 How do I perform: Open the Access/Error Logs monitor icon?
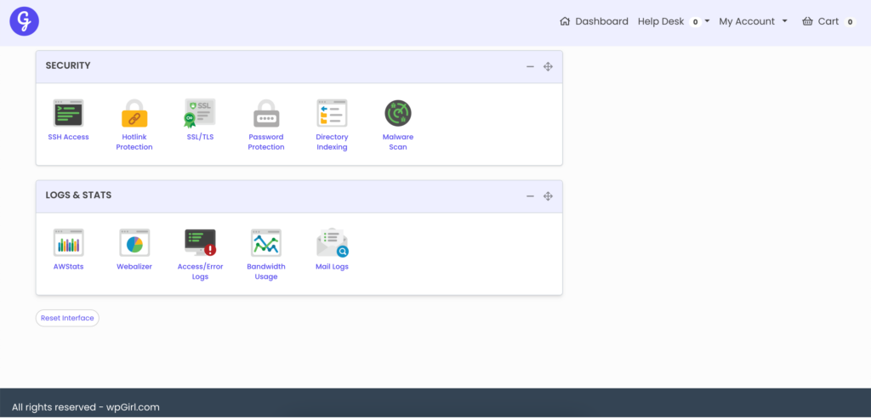[x=200, y=242]
